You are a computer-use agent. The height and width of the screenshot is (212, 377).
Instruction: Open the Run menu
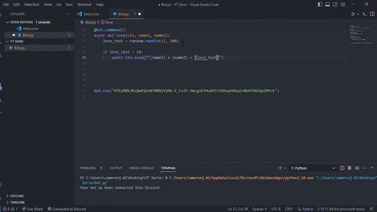70,5
